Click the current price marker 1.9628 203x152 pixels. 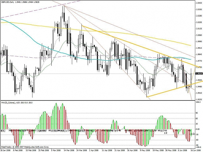pyautogui.click(x=198, y=74)
